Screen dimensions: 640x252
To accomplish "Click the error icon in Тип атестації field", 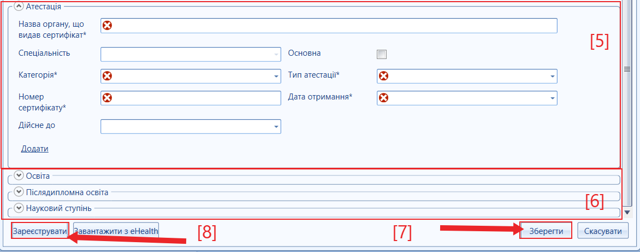I will (x=383, y=76).
